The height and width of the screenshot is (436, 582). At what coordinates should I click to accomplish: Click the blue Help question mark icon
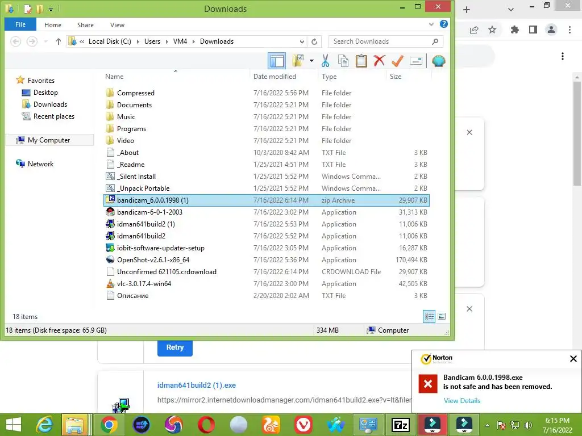(x=443, y=24)
